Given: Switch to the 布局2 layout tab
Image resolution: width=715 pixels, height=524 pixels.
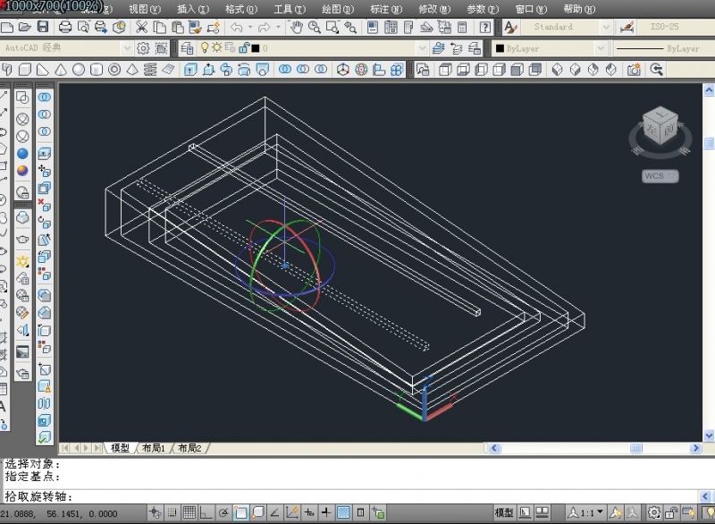Looking at the screenshot, I should [x=189, y=448].
